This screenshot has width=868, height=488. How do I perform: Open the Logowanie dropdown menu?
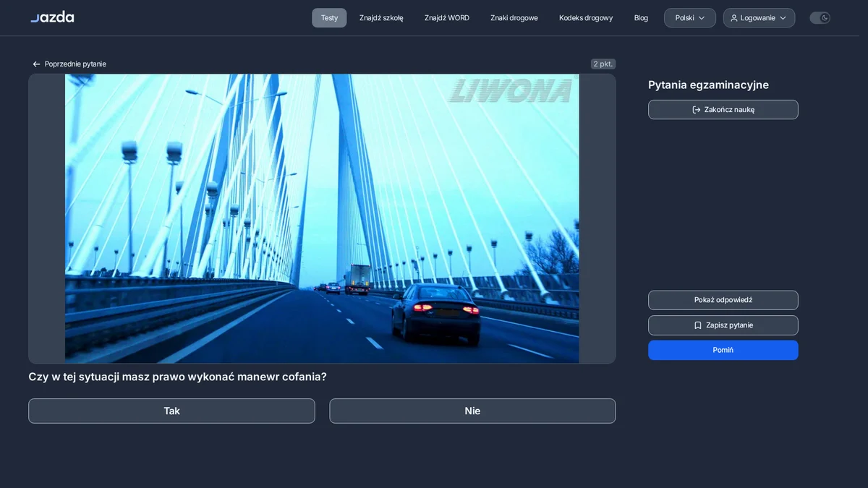759,18
